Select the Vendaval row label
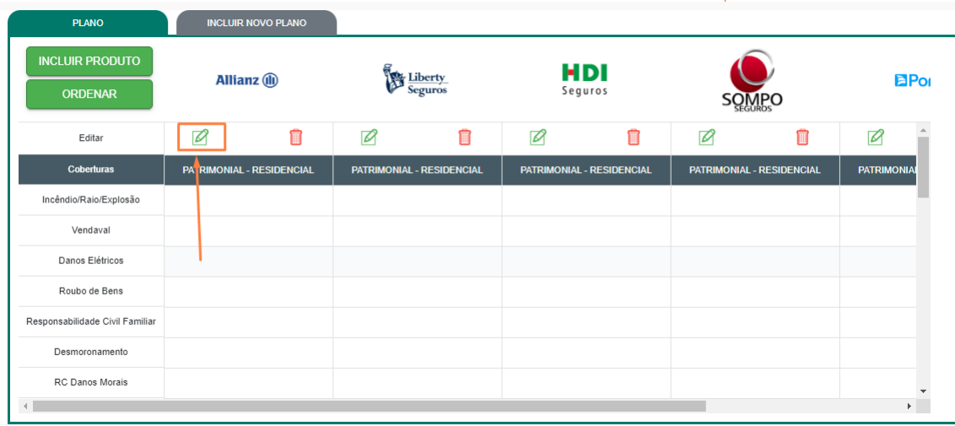This screenshot has height=426, width=955. (91, 230)
